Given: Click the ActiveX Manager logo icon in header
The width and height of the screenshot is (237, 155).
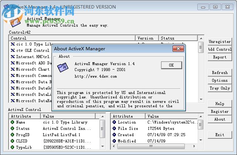Looking at the screenshot, I should [x=15, y=22].
